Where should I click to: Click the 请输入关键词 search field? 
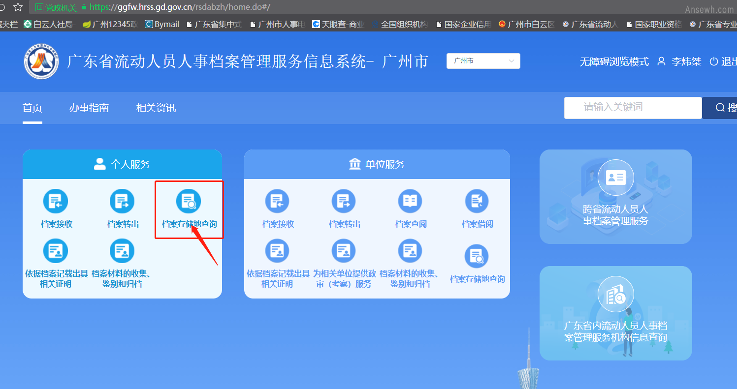[633, 108]
